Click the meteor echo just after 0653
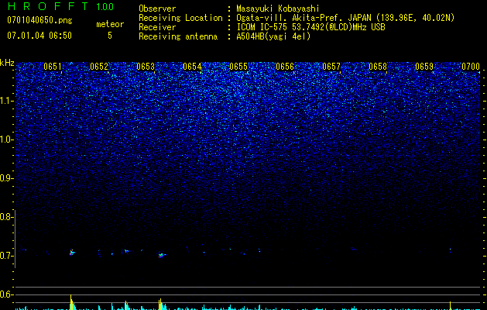The image size is (487, 310). 162,255
